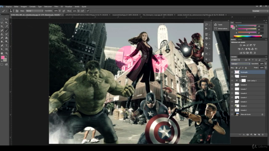
Task: Select the Quick Selection tool
Action: 7,23
